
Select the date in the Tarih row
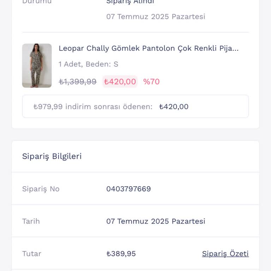156,221
